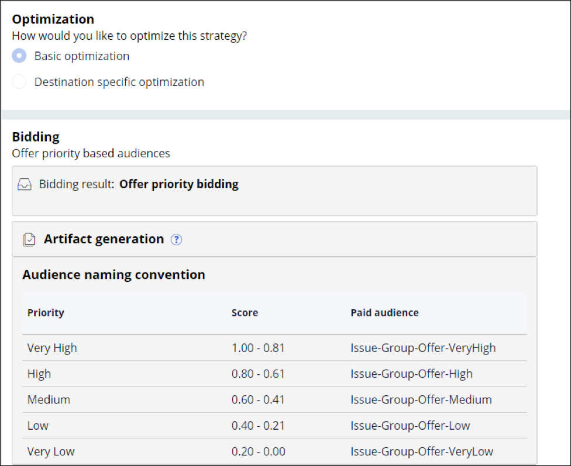Sort by the Priority column header
This screenshot has width=571, height=466.
click(x=46, y=313)
